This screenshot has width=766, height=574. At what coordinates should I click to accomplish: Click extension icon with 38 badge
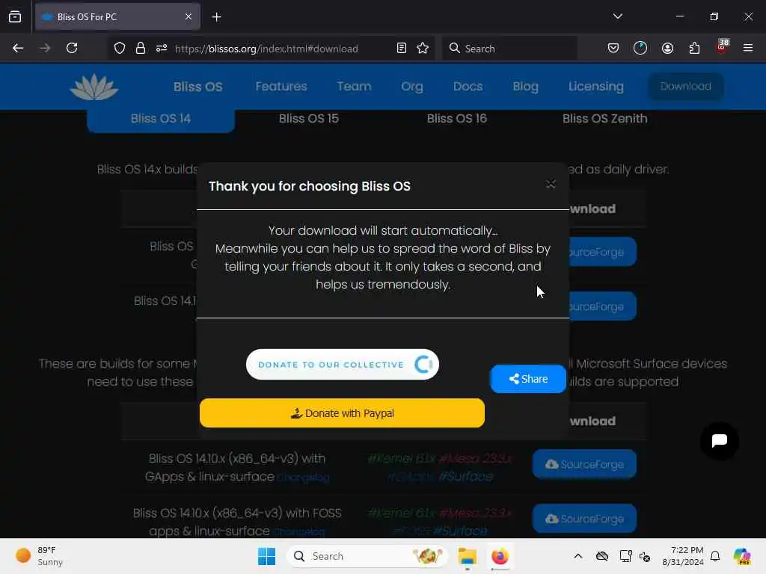(722, 47)
